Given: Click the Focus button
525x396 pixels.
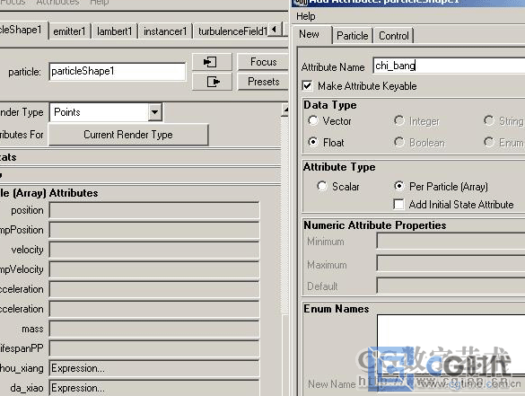Looking at the screenshot, I should [x=263, y=62].
